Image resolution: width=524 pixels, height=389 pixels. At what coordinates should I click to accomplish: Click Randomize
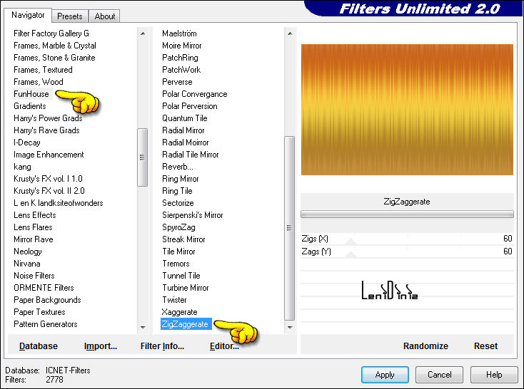tap(425, 346)
